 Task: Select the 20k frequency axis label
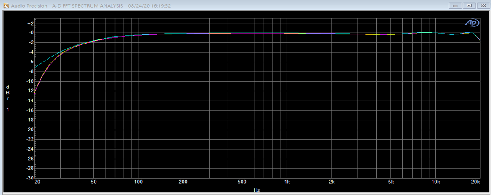(475, 182)
